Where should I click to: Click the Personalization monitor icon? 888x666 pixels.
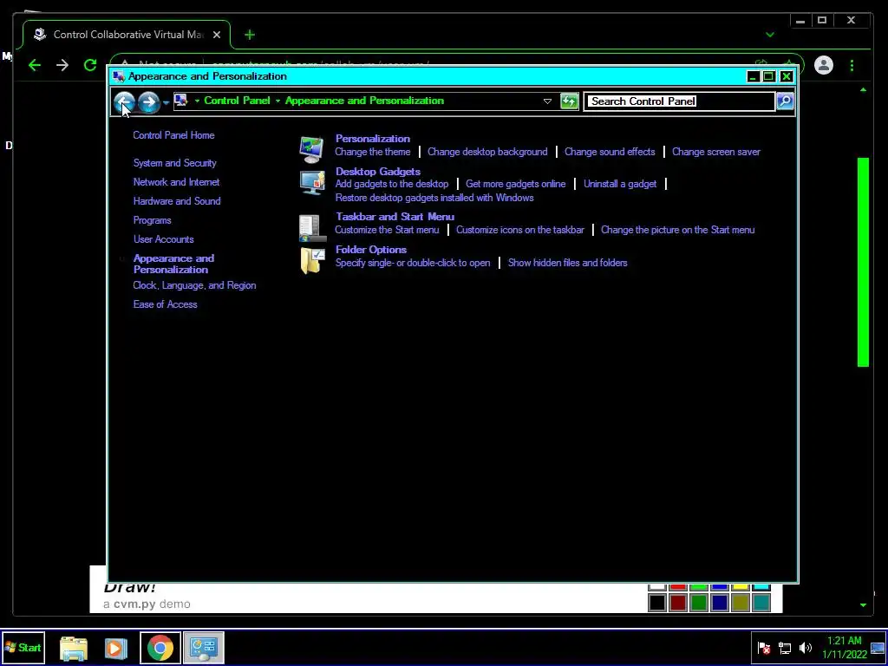point(311,149)
